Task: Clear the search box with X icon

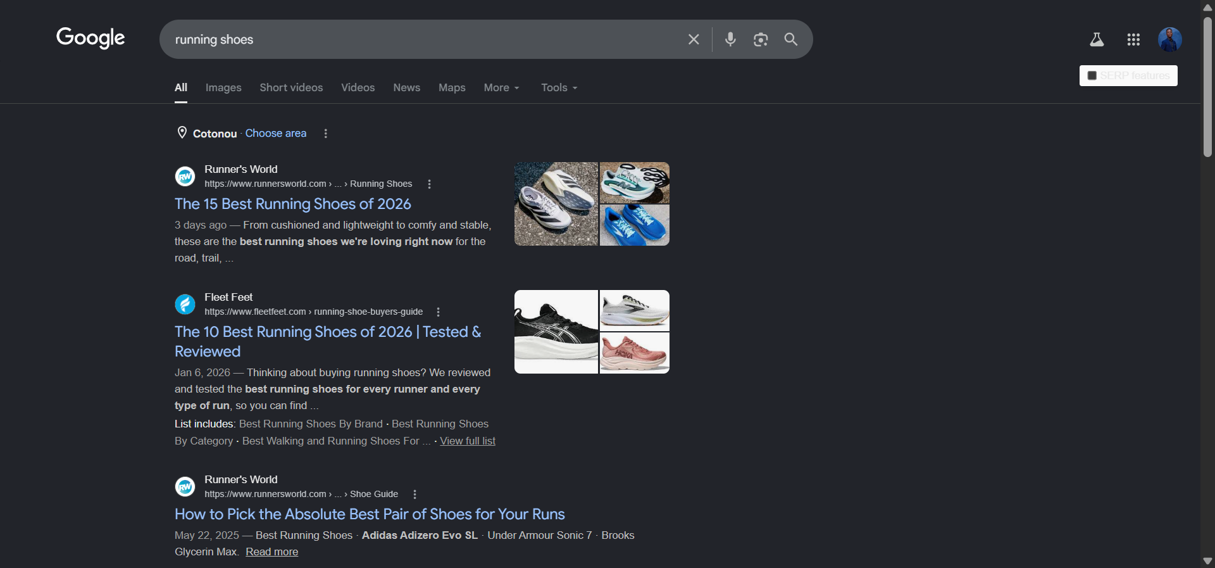Action: (694, 39)
